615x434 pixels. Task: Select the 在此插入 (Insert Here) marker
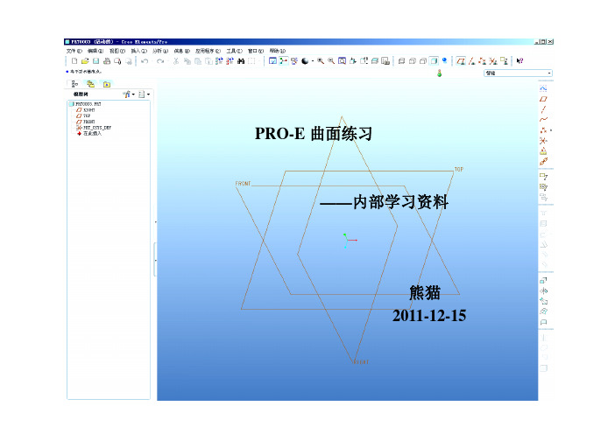(x=89, y=134)
